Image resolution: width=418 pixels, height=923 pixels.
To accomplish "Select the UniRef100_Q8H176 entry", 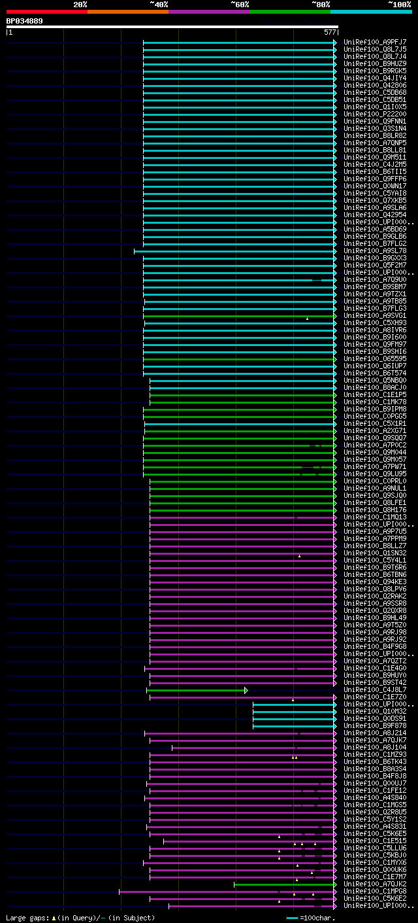I will point(375,510).
